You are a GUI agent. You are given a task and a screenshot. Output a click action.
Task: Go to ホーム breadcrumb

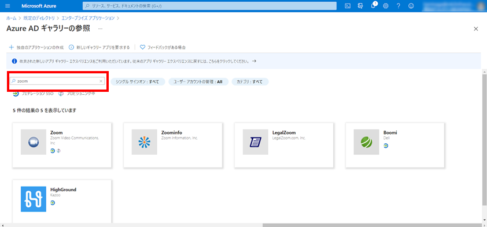12,18
